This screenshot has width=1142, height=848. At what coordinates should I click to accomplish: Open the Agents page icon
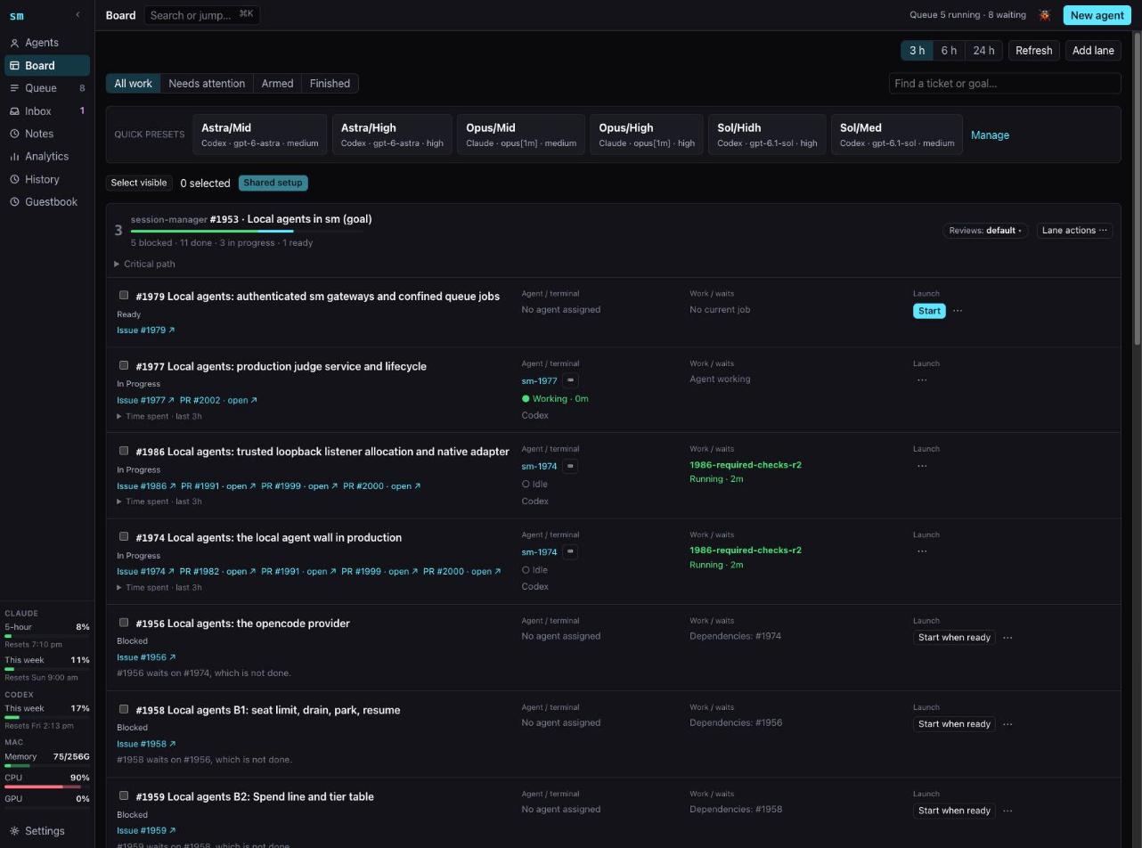point(14,43)
